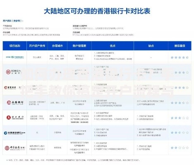Click the 缺点 column header
Viewport: 194px width, 165px height.
(151, 46)
